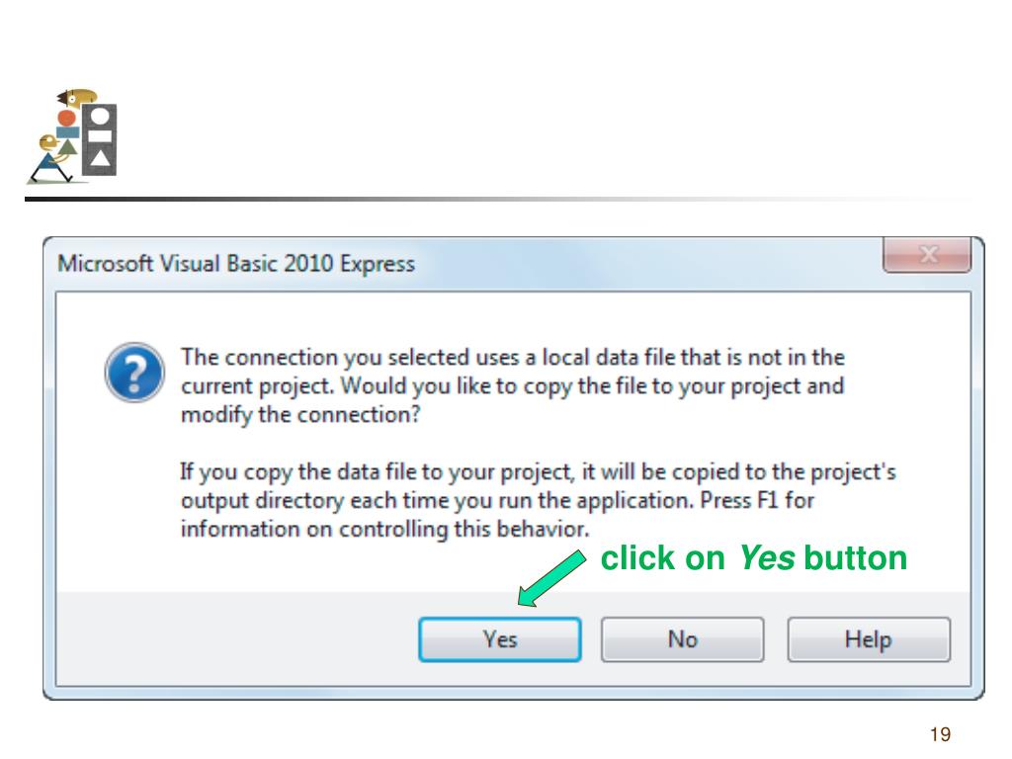
Task: Click the orange circle in the logo
Action: 66,119
